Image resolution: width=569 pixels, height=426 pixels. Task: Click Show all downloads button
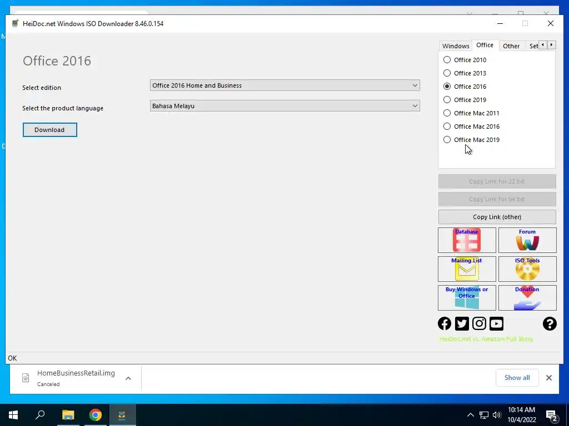point(517,377)
